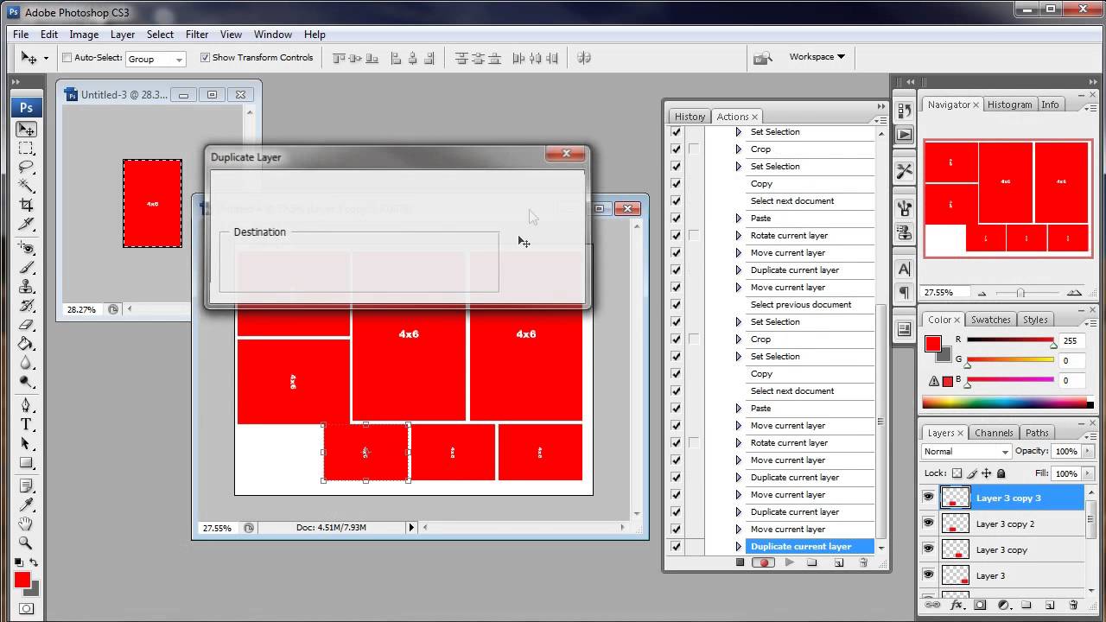This screenshot has width=1106, height=622.
Task: Adjust Navigator zoom slider
Action: (x=1020, y=293)
